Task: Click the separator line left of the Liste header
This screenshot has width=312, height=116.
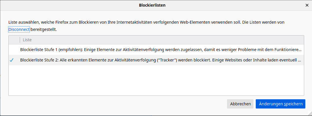Action: click(x=20, y=40)
